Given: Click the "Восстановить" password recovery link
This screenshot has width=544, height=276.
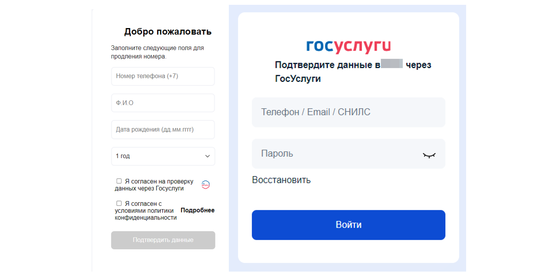Looking at the screenshot, I should 281,180.
